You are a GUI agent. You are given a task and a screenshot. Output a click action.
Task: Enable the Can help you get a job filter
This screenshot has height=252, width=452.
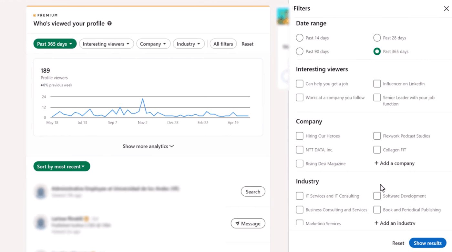(x=299, y=84)
